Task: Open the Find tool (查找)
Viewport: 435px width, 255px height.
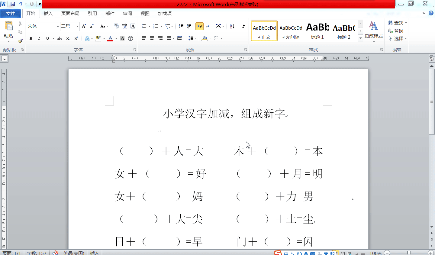Action: point(397,23)
